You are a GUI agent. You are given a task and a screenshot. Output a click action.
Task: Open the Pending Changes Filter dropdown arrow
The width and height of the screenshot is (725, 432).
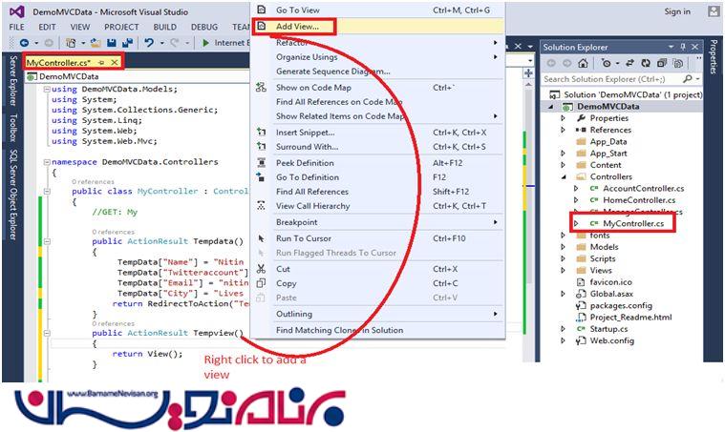(617, 63)
